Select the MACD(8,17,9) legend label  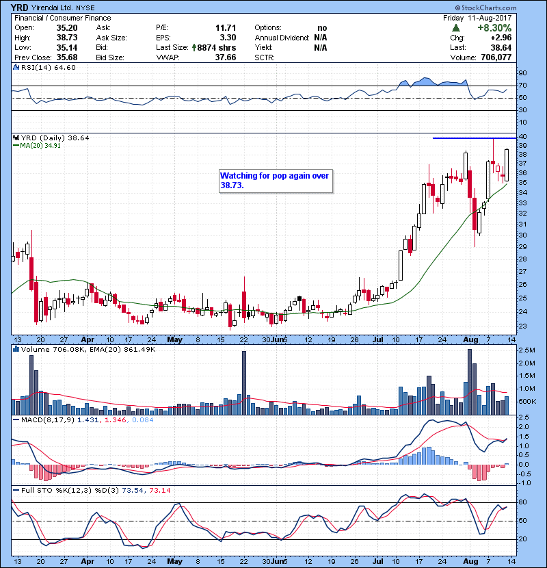(47, 420)
